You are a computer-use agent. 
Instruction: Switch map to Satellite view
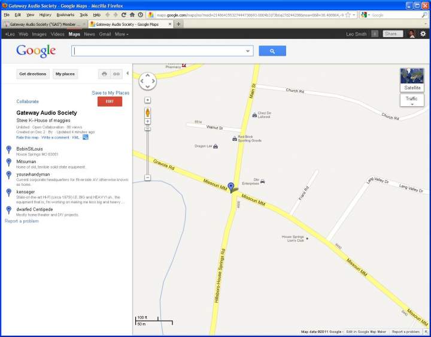pos(412,80)
